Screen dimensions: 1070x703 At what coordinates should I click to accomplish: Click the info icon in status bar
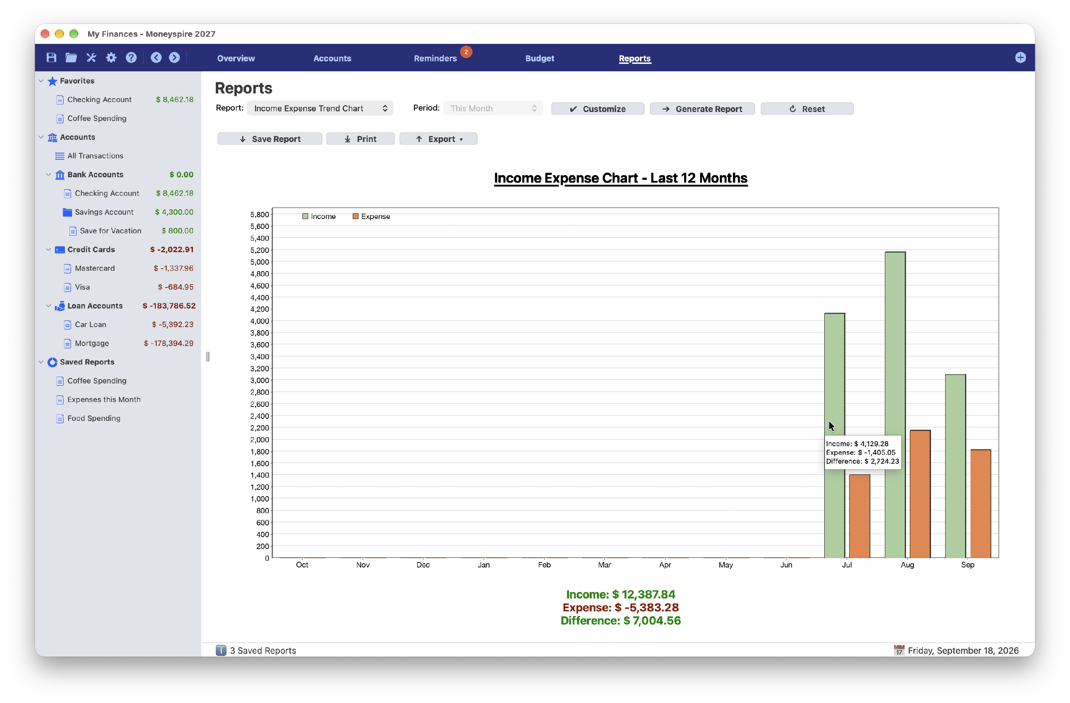[x=221, y=650]
